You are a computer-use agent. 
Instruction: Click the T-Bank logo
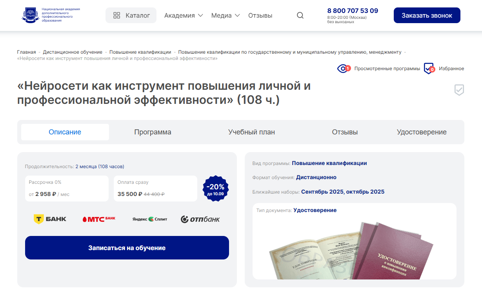tap(50, 219)
